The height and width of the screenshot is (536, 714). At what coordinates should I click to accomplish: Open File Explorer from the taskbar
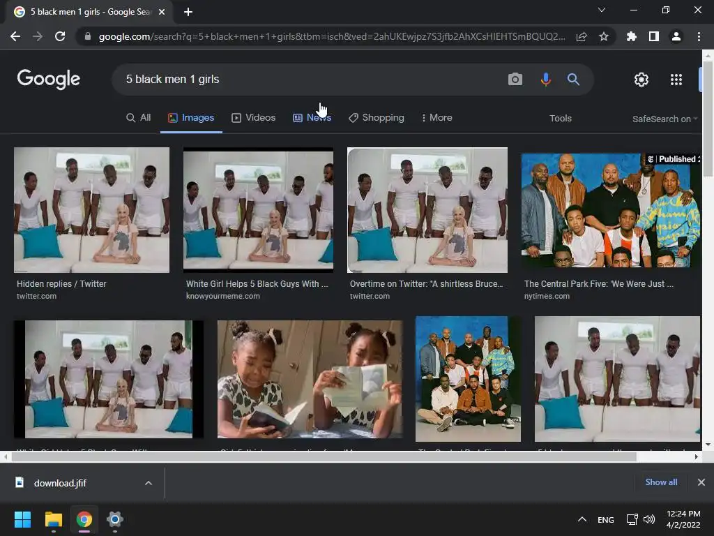(x=53, y=519)
